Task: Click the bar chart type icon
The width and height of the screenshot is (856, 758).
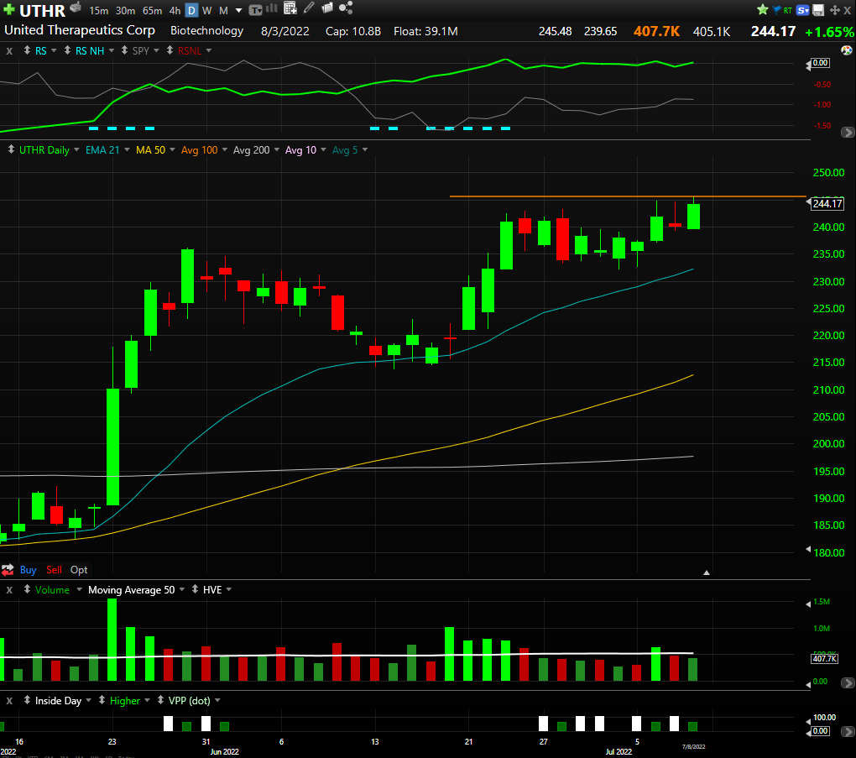Action: point(271,8)
